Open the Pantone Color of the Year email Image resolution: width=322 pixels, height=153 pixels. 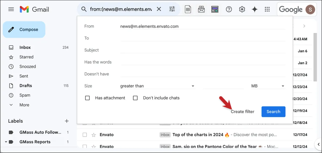click(x=214, y=147)
